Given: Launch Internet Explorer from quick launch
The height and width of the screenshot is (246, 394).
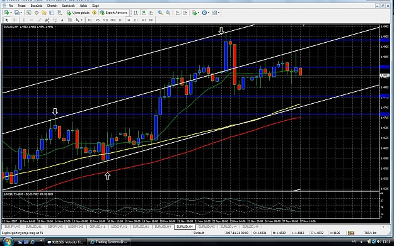Looking at the screenshot, I should point(32,242).
